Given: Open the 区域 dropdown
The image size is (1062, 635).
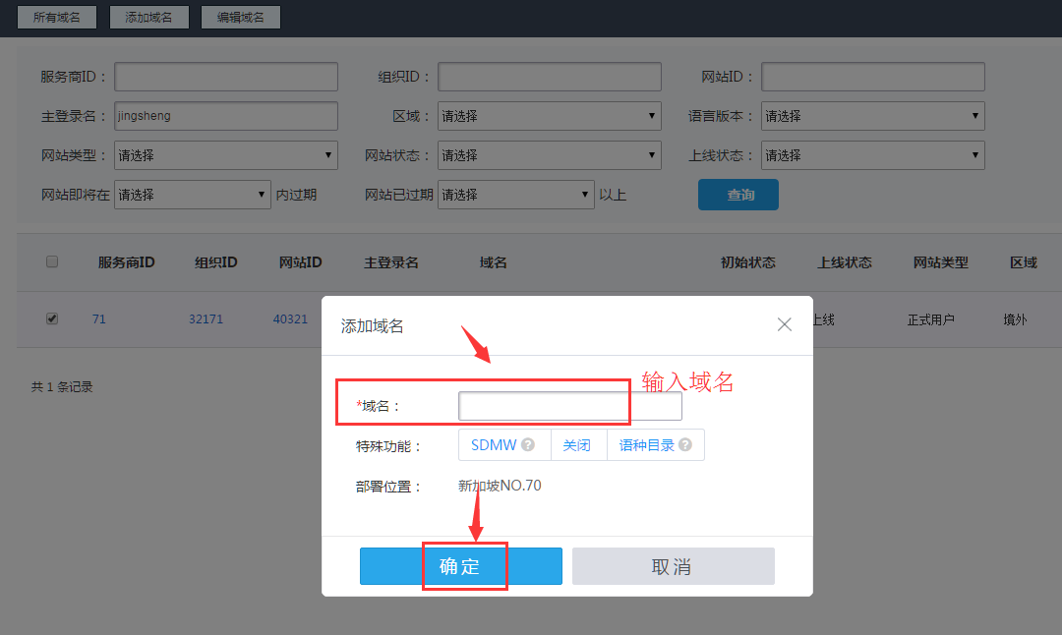Looking at the screenshot, I should click(549, 116).
